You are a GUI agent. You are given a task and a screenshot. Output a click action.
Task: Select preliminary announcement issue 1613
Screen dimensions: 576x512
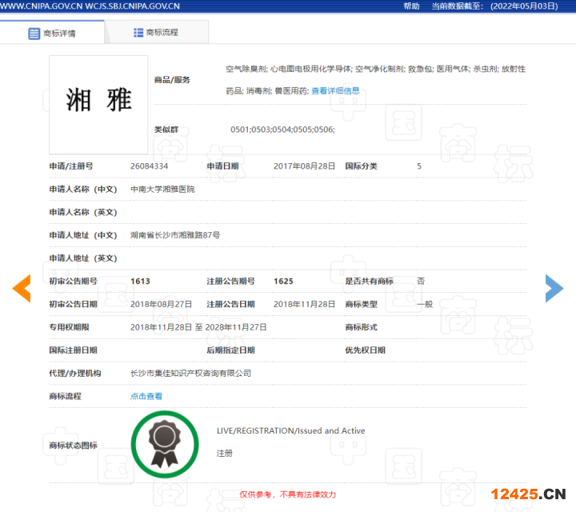click(x=140, y=282)
